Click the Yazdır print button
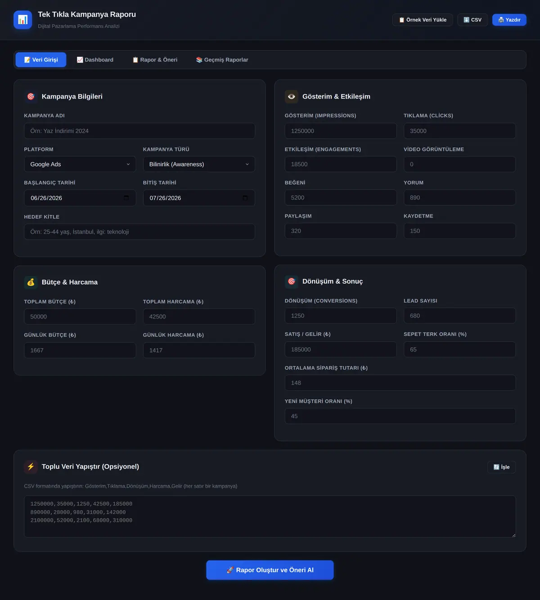The width and height of the screenshot is (540, 600). (x=509, y=20)
